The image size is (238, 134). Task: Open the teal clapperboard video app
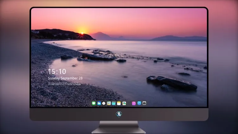tap(114, 103)
